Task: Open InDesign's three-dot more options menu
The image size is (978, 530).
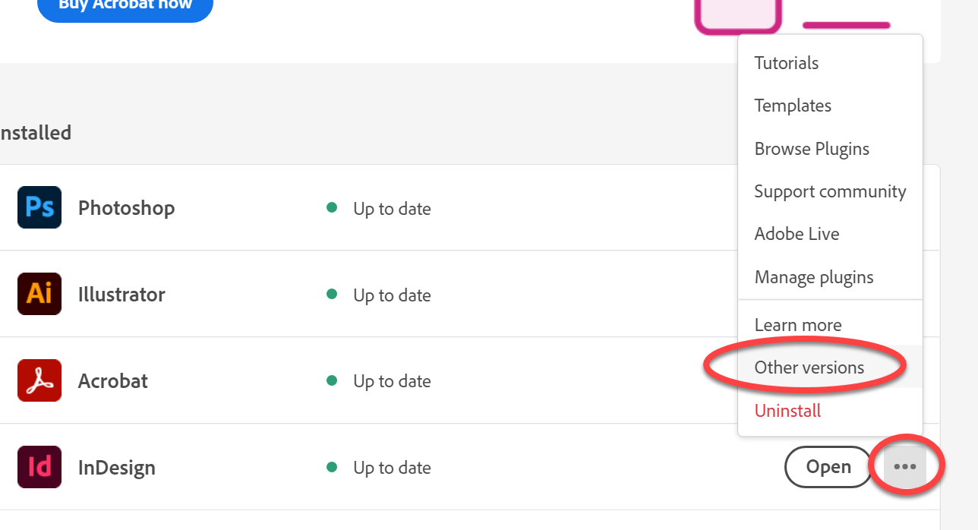Action: [x=904, y=467]
